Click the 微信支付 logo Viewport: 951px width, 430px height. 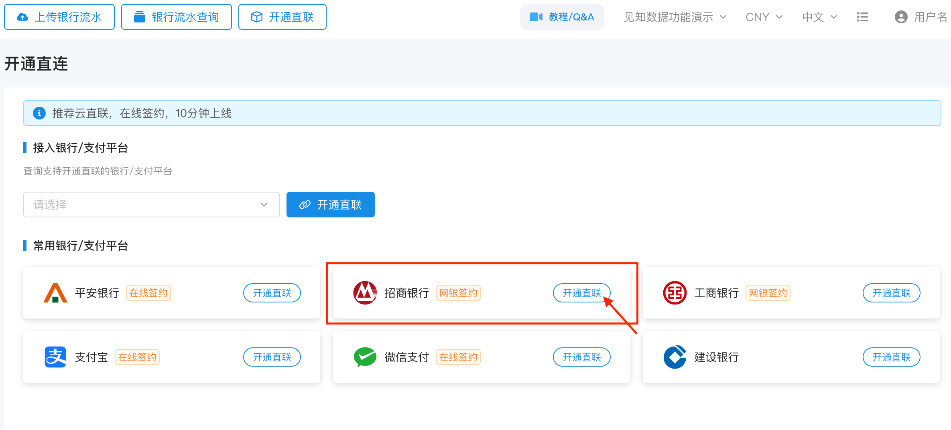[365, 357]
